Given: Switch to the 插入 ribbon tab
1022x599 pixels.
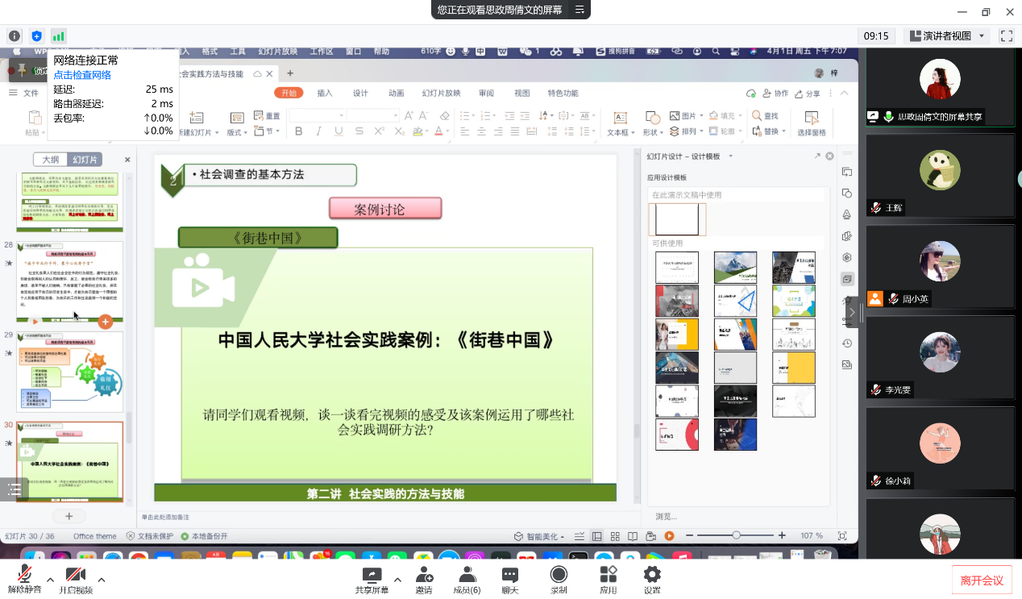Looking at the screenshot, I should coord(325,93).
